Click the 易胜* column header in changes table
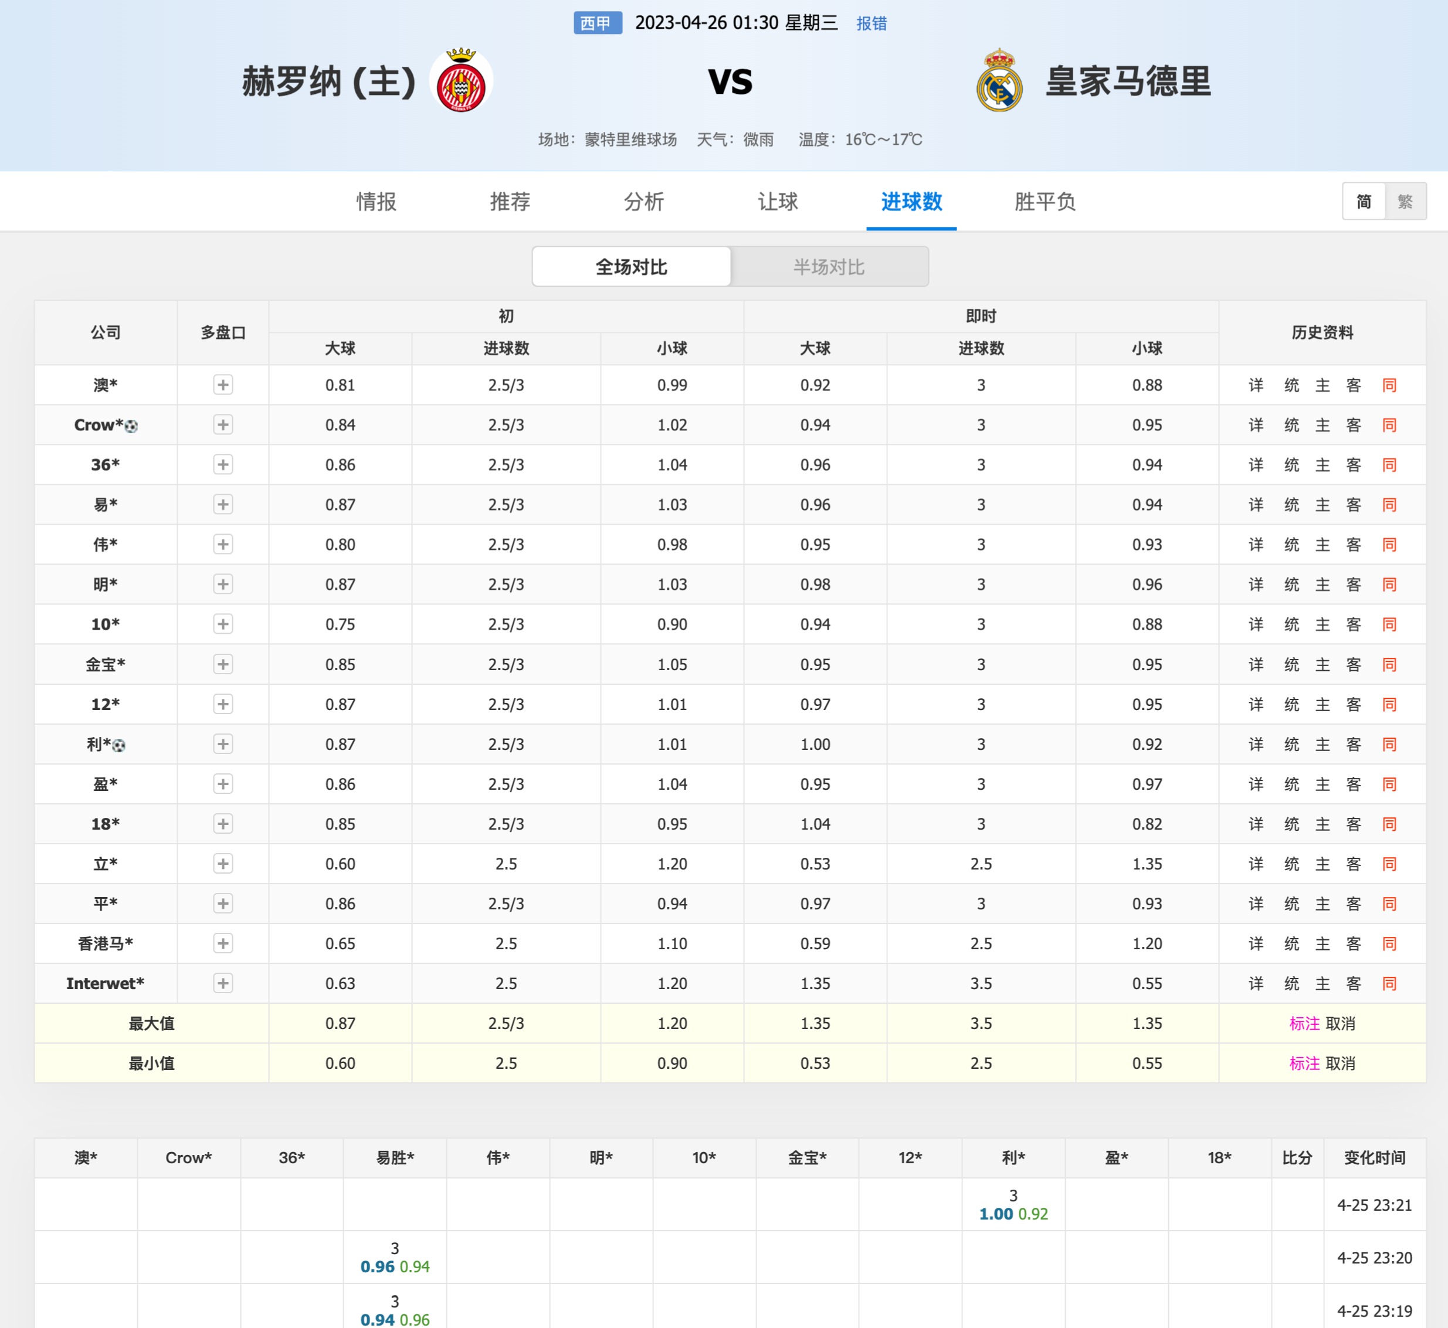1448x1328 pixels. click(x=395, y=1158)
